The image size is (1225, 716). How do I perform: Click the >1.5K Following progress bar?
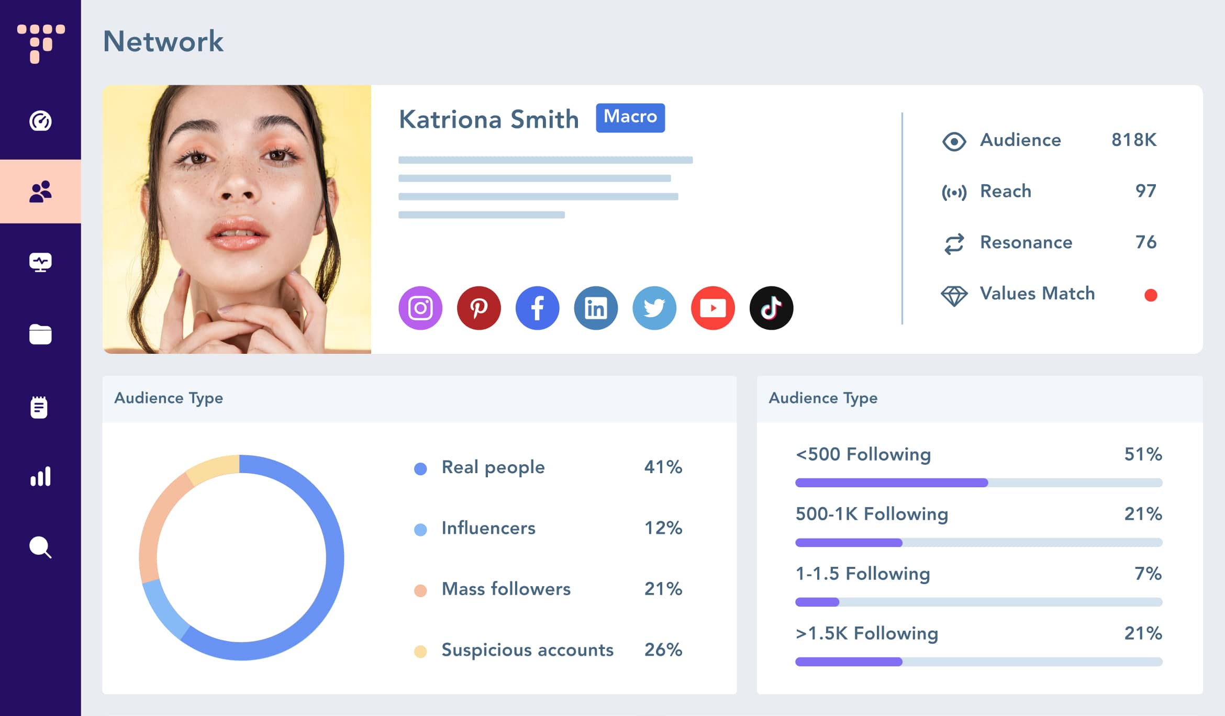click(978, 662)
